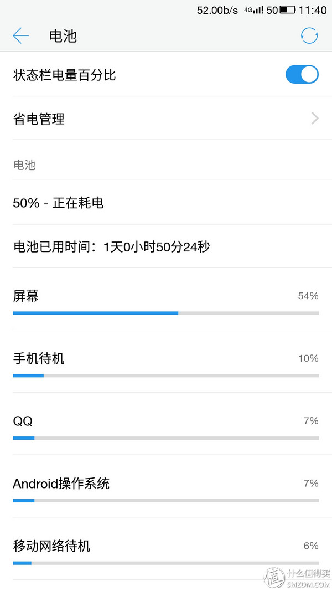
Task: Tap the right arrow next to 省电管理
Action: 314,119
